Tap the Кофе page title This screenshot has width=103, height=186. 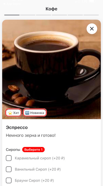(51, 9)
